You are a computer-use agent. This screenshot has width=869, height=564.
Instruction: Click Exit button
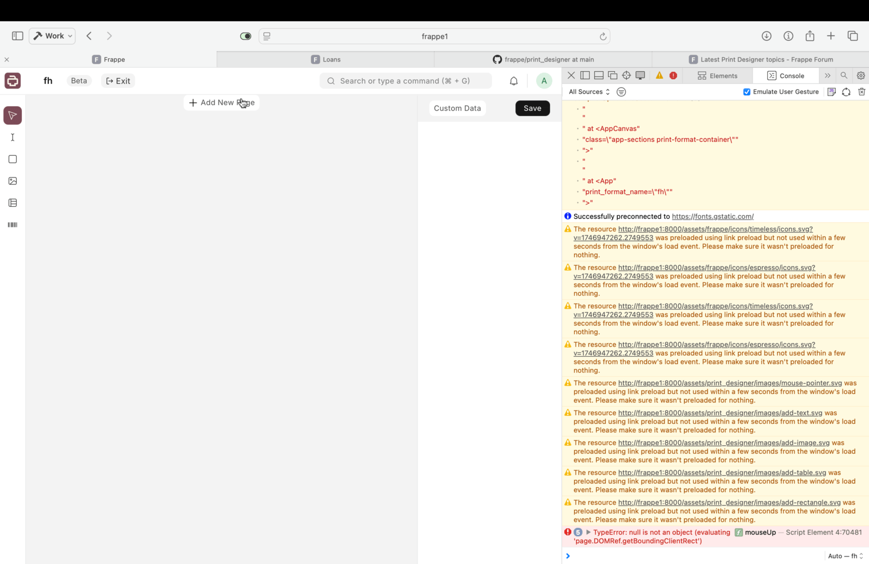pyautogui.click(x=118, y=81)
